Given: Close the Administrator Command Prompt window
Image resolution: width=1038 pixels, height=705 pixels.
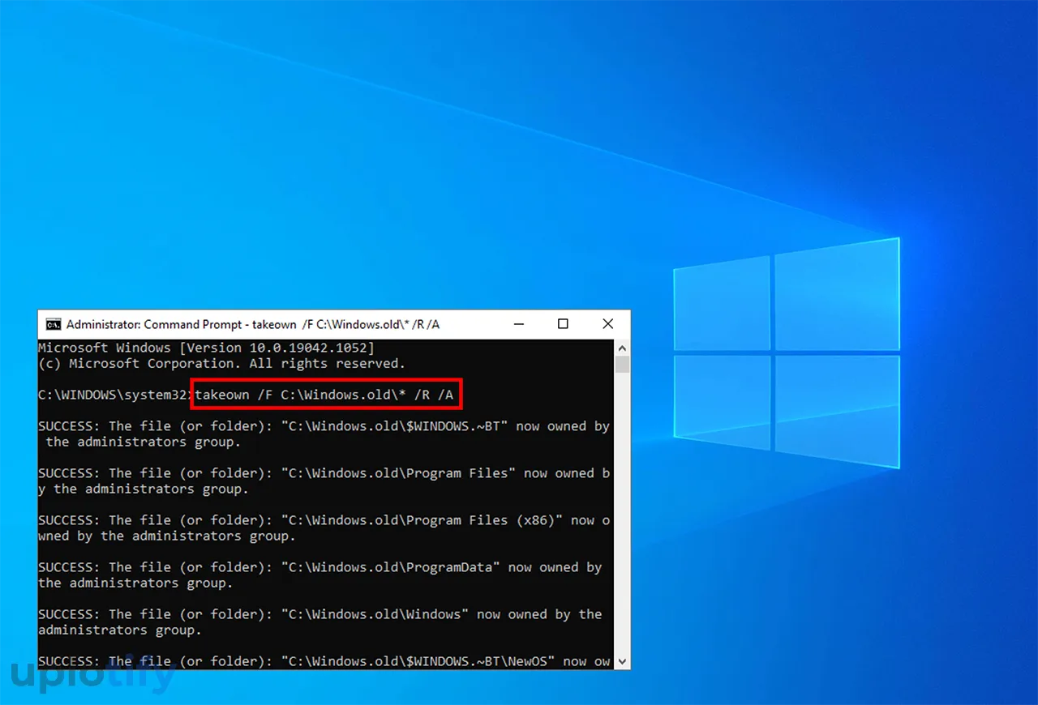Looking at the screenshot, I should point(607,324).
